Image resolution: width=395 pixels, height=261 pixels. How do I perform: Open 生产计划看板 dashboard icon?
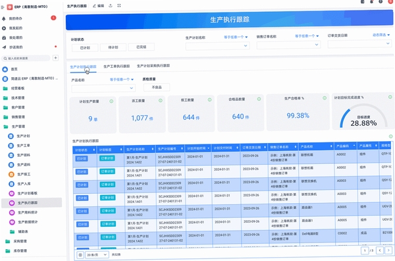click(12, 193)
